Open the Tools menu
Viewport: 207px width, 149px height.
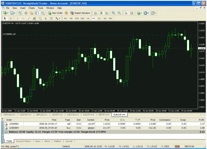(x=40, y=8)
